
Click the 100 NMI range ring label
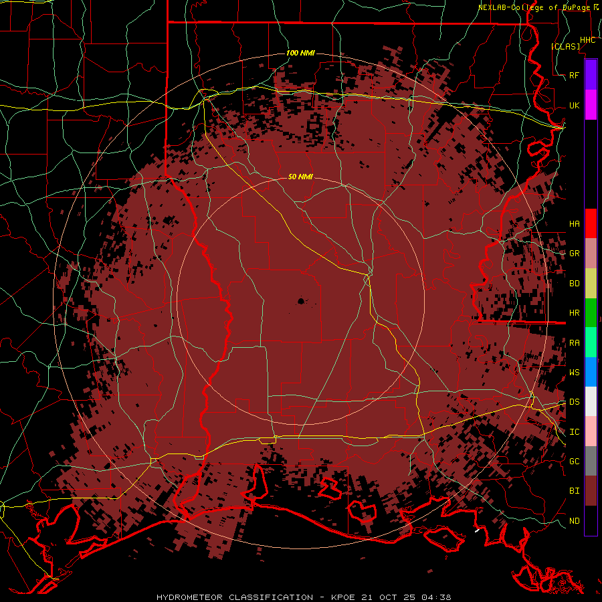(300, 53)
